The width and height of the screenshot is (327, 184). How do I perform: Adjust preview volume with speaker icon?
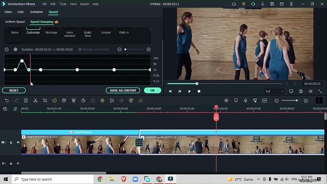(310, 91)
